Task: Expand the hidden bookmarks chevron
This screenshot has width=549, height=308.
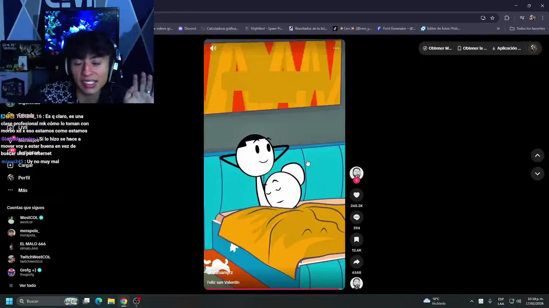Action: [x=498, y=29]
